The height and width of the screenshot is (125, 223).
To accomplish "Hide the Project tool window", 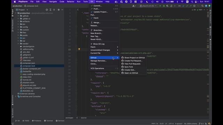I will [x=62, y=10].
